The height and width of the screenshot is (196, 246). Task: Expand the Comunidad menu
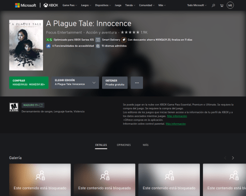pyautogui.click(x=147, y=5)
